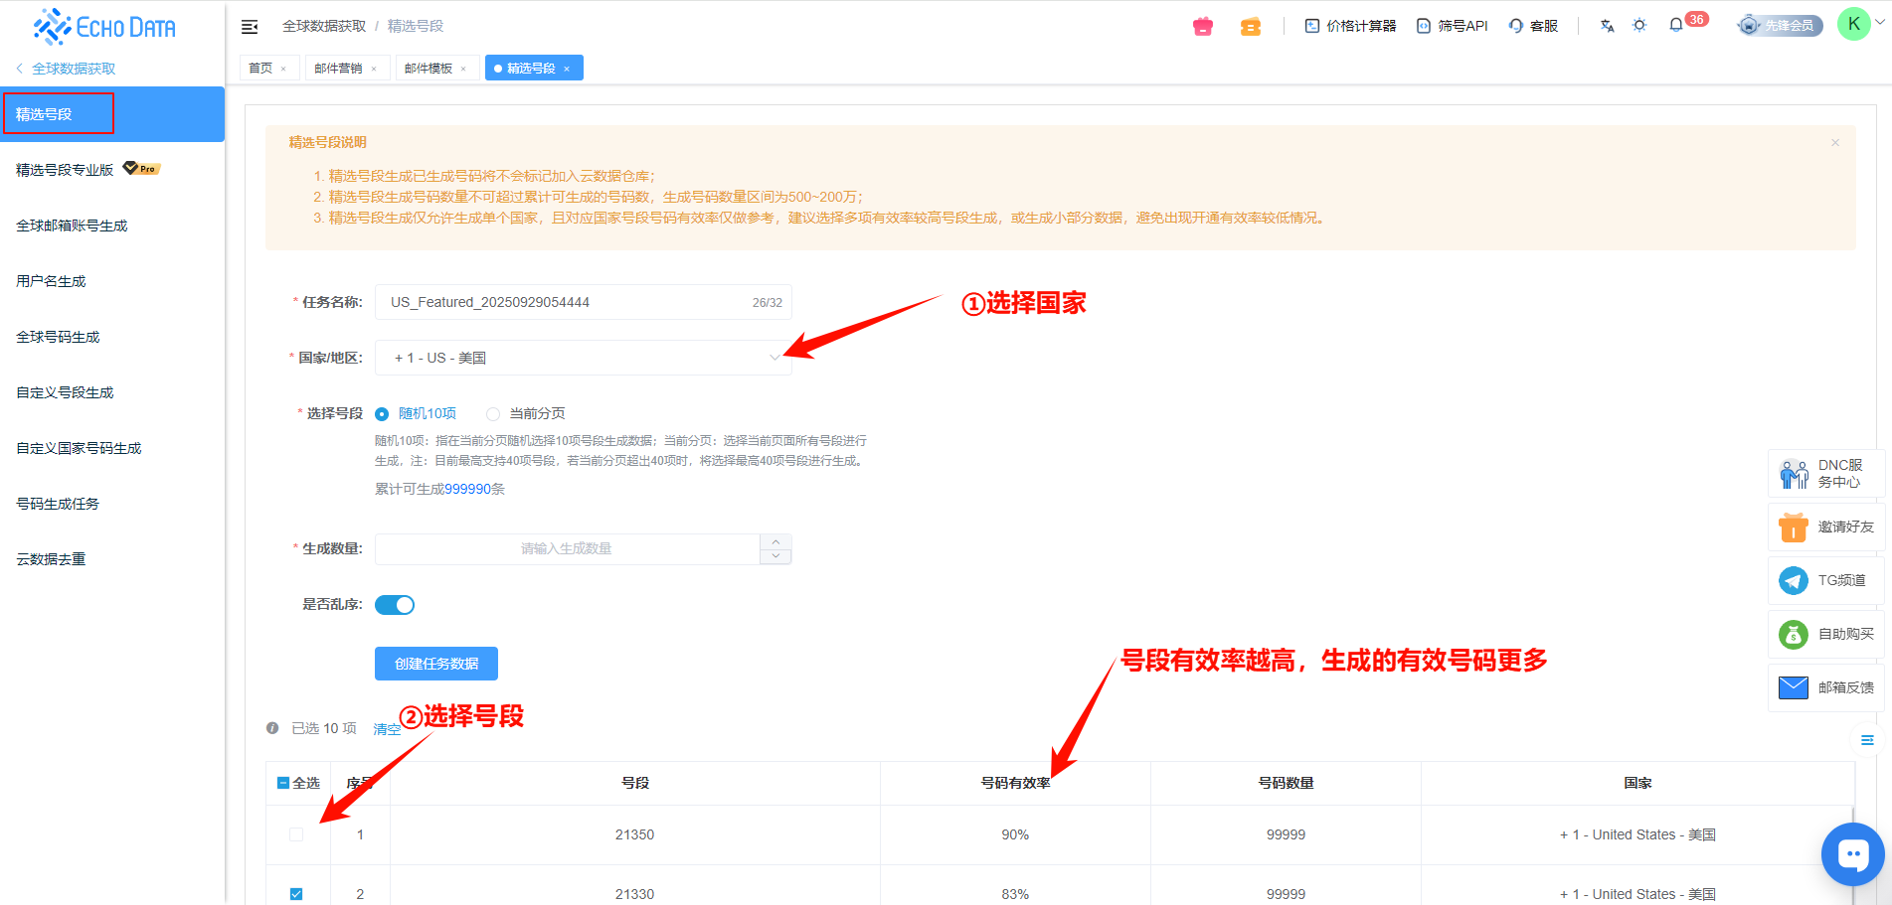Click the 邮箱反馈 envelope icon
Viewport: 1892px width, 905px height.
(1794, 687)
